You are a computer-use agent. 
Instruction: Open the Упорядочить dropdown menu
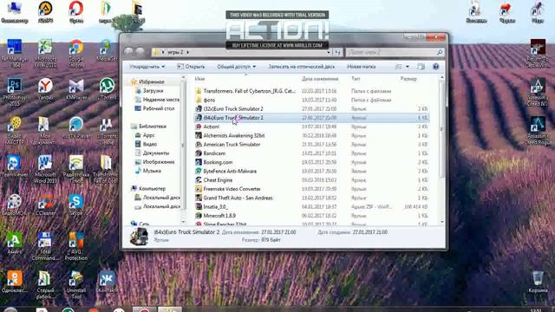point(147,67)
